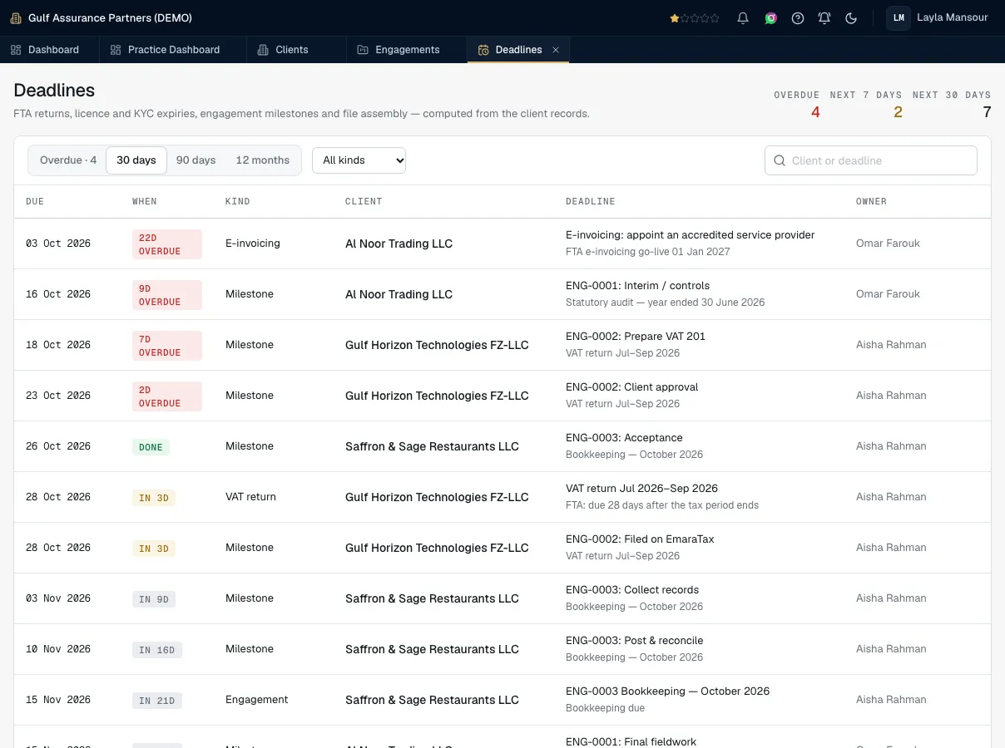Image resolution: width=1005 pixels, height=748 pixels.
Task: Open Saffron & Sage Restaurants in 26 Oct row
Action: [x=432, y=446]
